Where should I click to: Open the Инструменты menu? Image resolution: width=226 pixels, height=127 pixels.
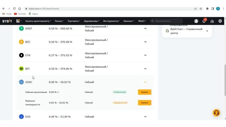tap(111, 21)
